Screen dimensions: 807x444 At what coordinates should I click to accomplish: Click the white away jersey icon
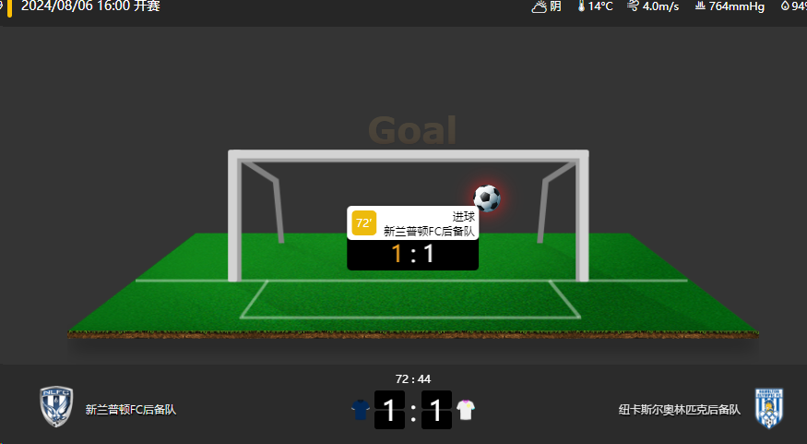(465, 410)
